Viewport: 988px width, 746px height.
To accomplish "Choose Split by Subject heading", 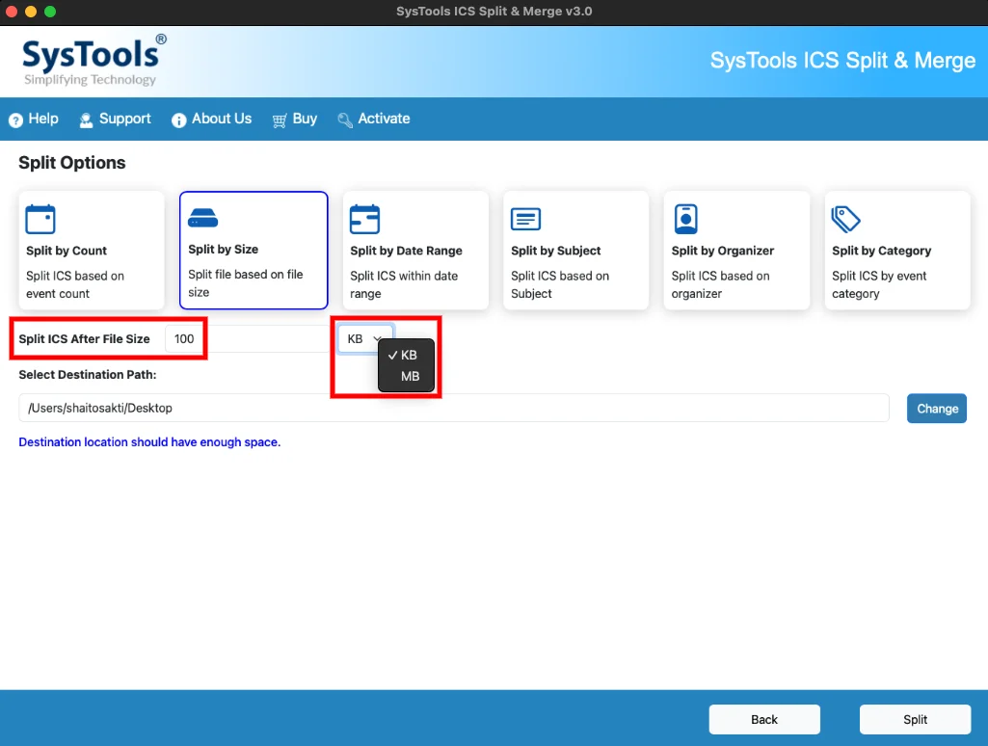I will (x=556, y=251).
